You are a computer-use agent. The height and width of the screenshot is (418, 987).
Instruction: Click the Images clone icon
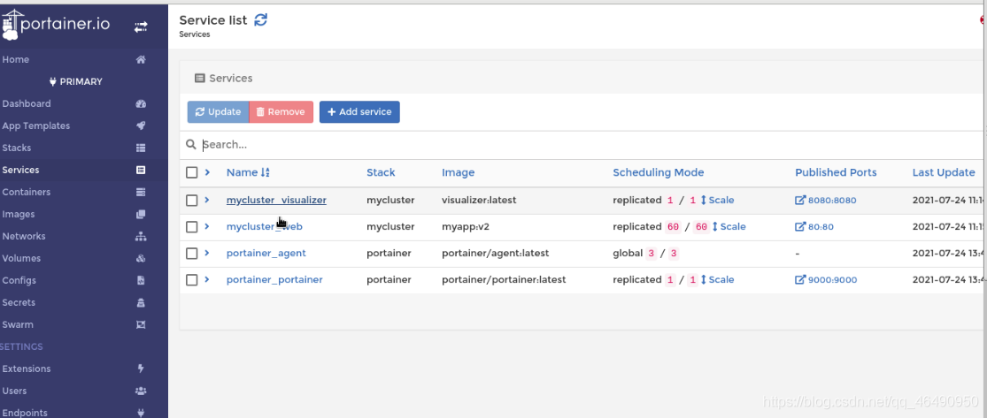(141, 215)
